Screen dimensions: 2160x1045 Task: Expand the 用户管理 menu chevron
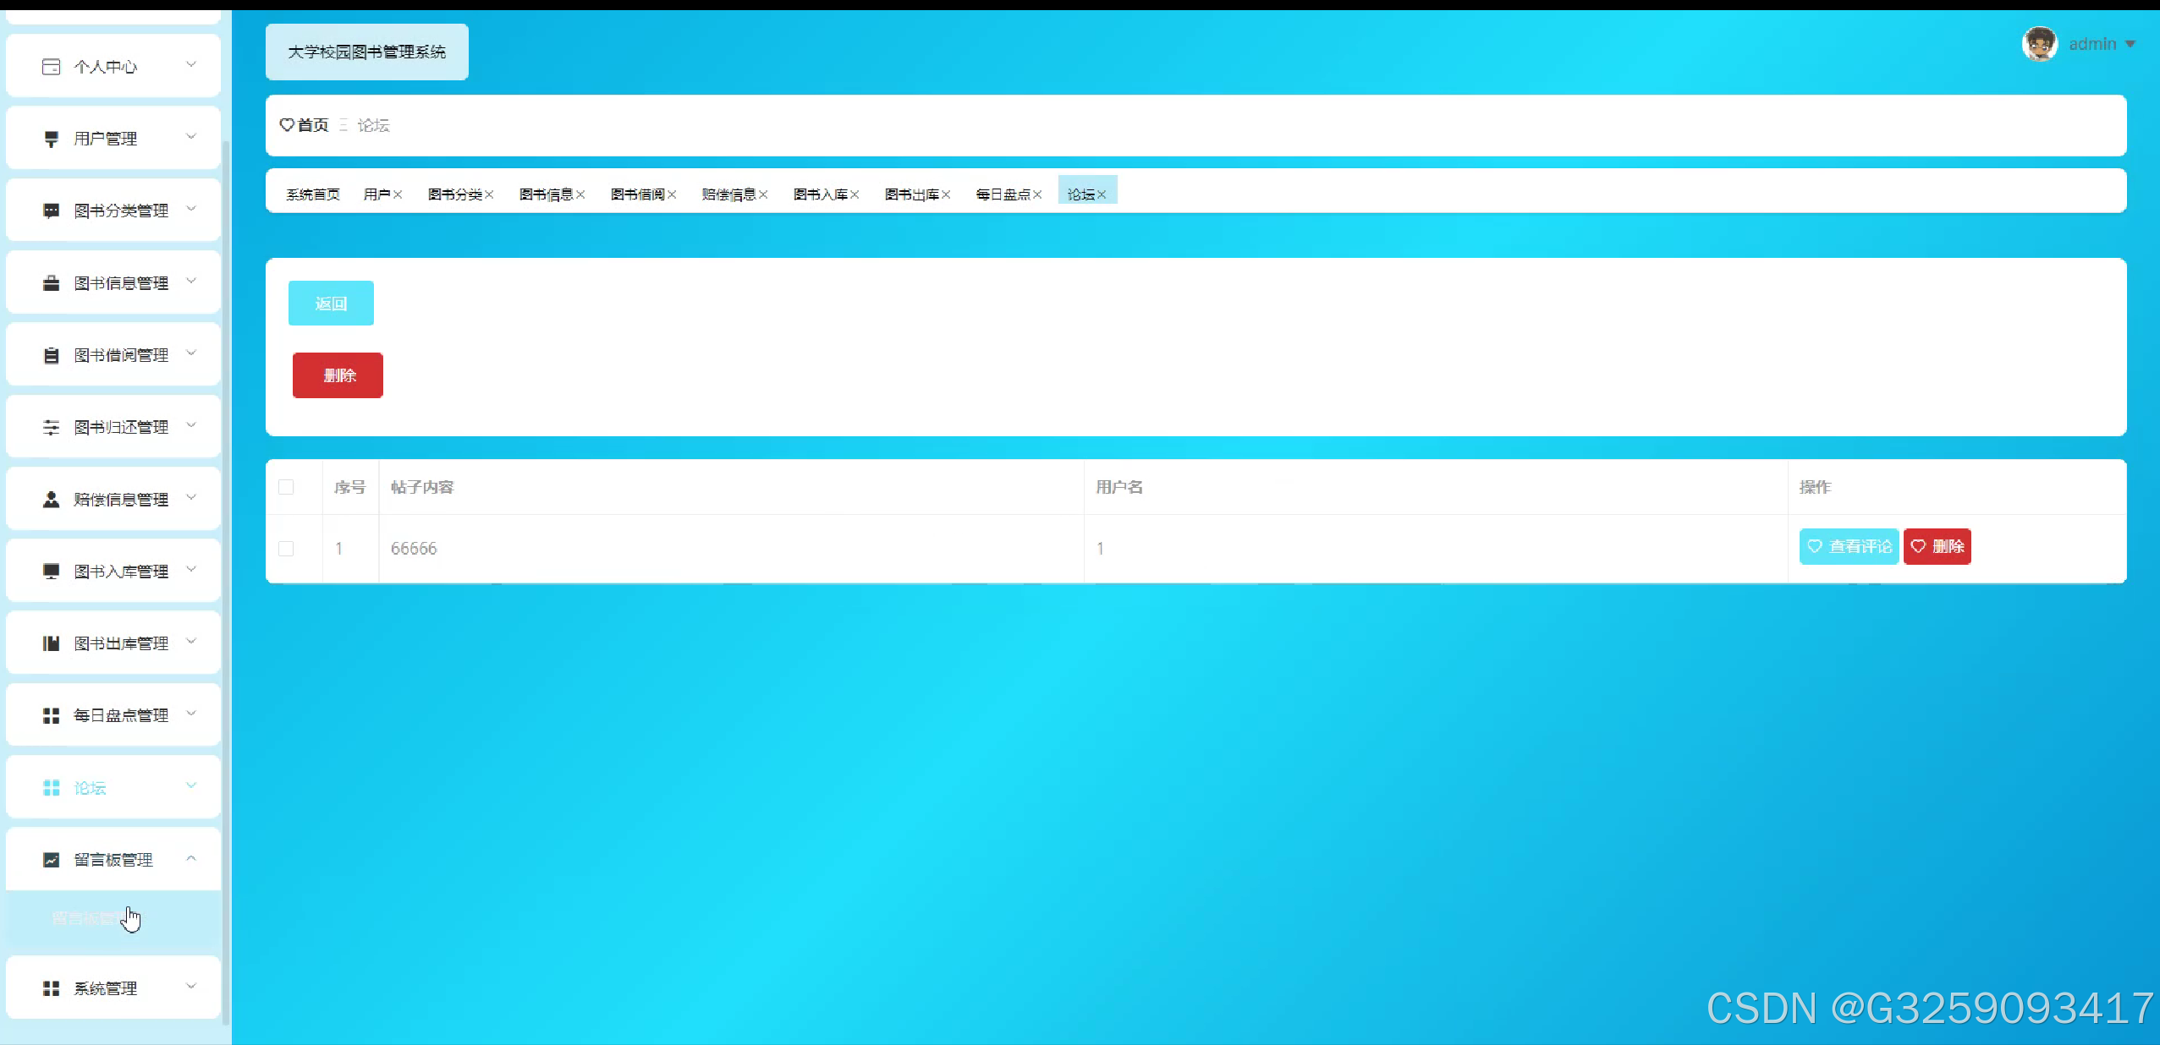[x=191, y=137]
